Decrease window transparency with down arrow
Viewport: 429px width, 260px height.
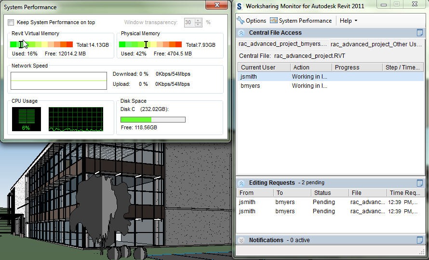199,24
